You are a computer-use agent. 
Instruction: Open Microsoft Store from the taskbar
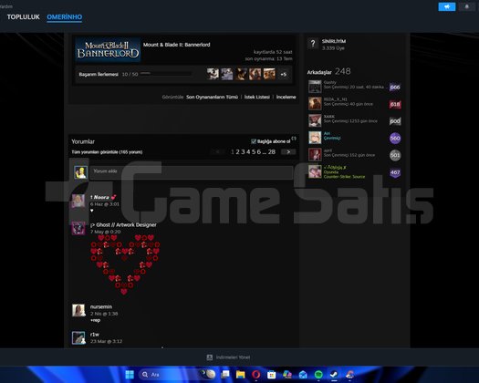(271, 375)
